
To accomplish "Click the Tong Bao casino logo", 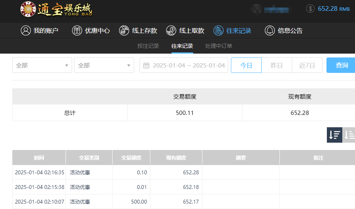I will click(x=56, y=10).
